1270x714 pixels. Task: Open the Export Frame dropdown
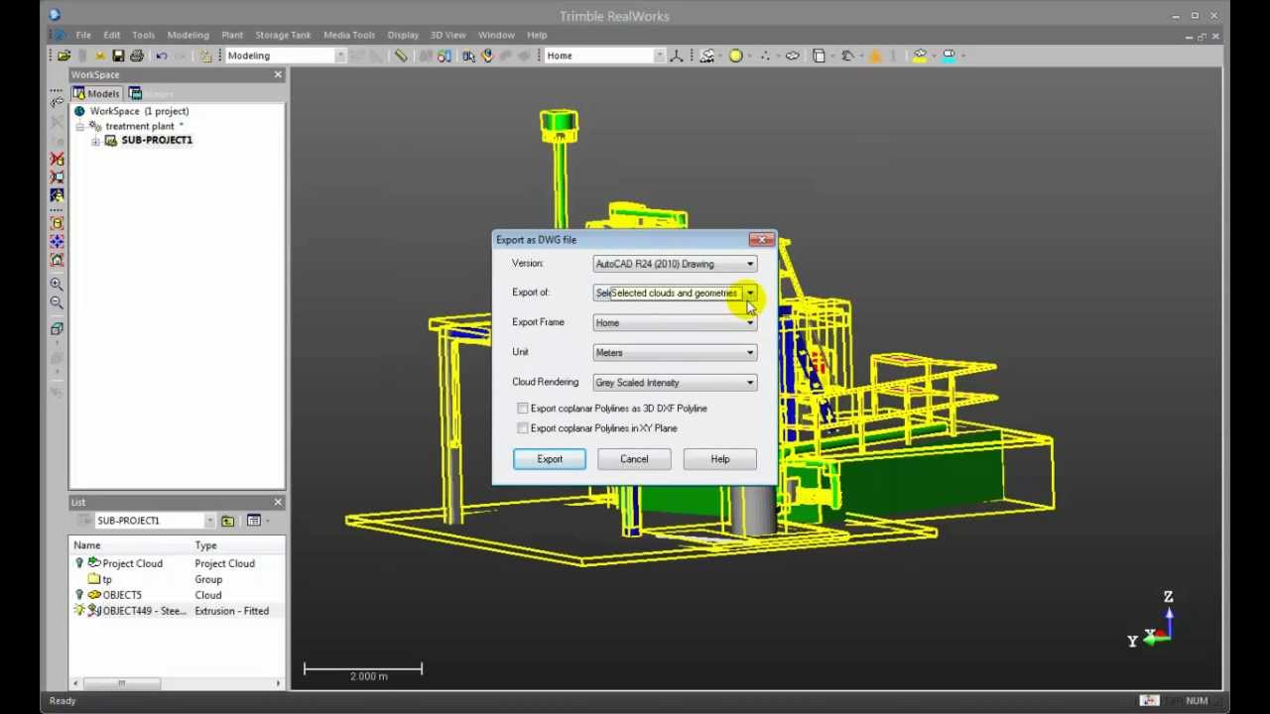(675, 323)
